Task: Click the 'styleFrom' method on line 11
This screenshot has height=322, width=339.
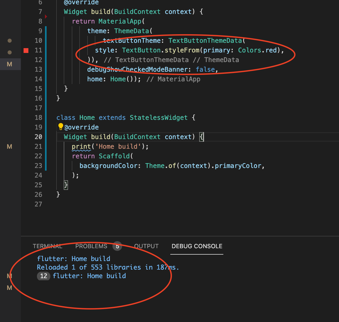Action: [x=182, y=50]
